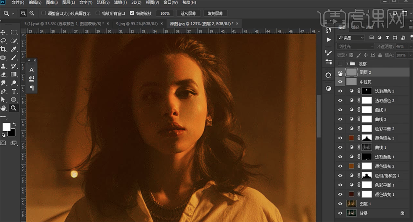Choose the Eraser tool

3,75
